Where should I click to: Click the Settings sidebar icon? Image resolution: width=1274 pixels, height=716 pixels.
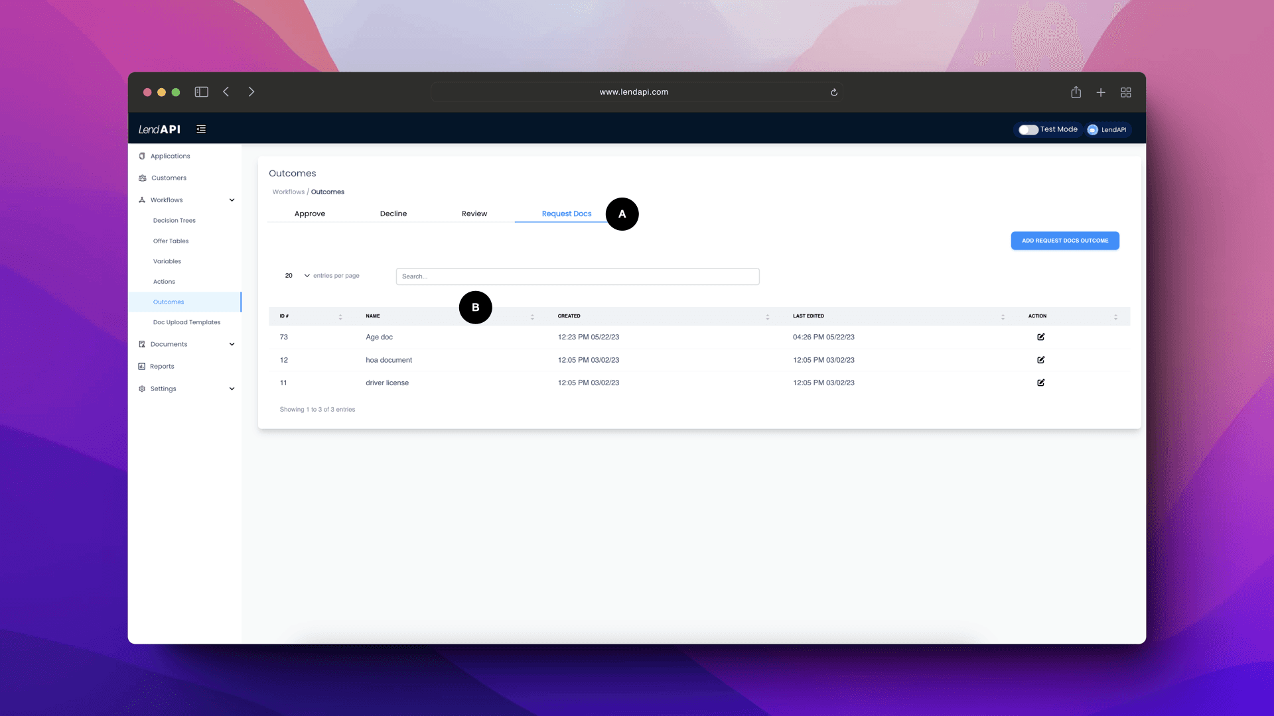142,388
